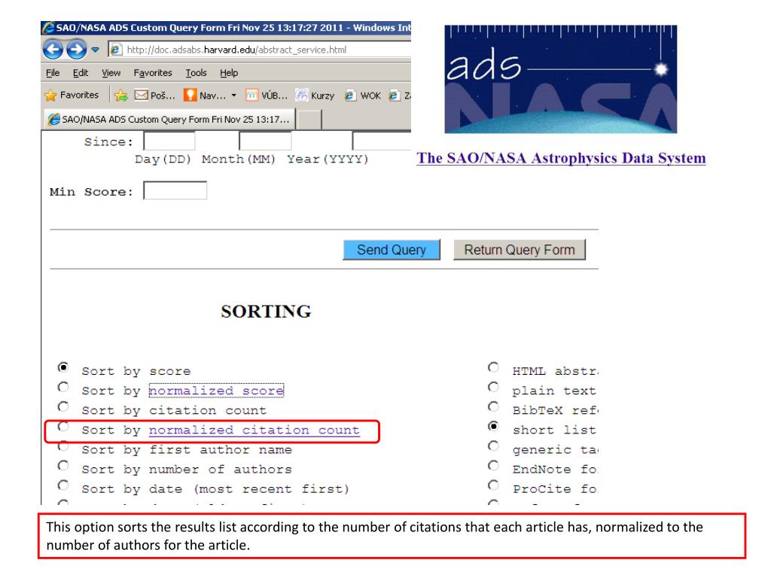Image resolution: width=771 pixels, height=578 pixels.
Task: Expand the Nav… bookmark dropdown arrow
Action: click(x=233, y=96)
